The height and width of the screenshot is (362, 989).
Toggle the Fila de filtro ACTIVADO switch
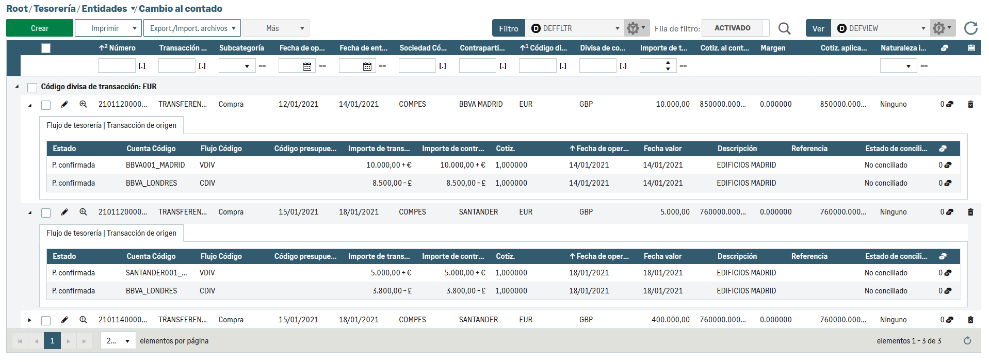tap(732, 28)
